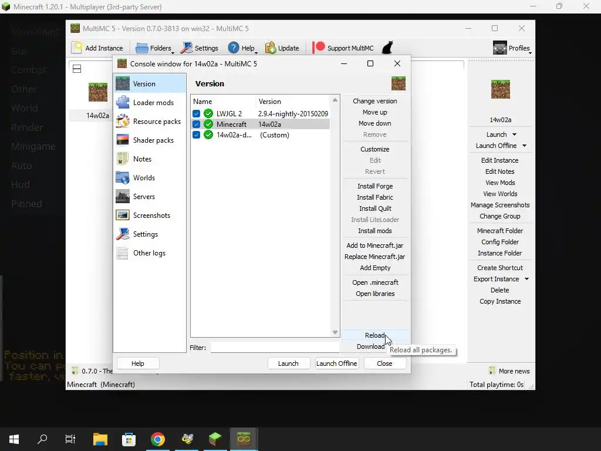Image resolution: width=601 pixels, height=451 pixels.
Task: Click Install Forge
Action: [375, 186]
